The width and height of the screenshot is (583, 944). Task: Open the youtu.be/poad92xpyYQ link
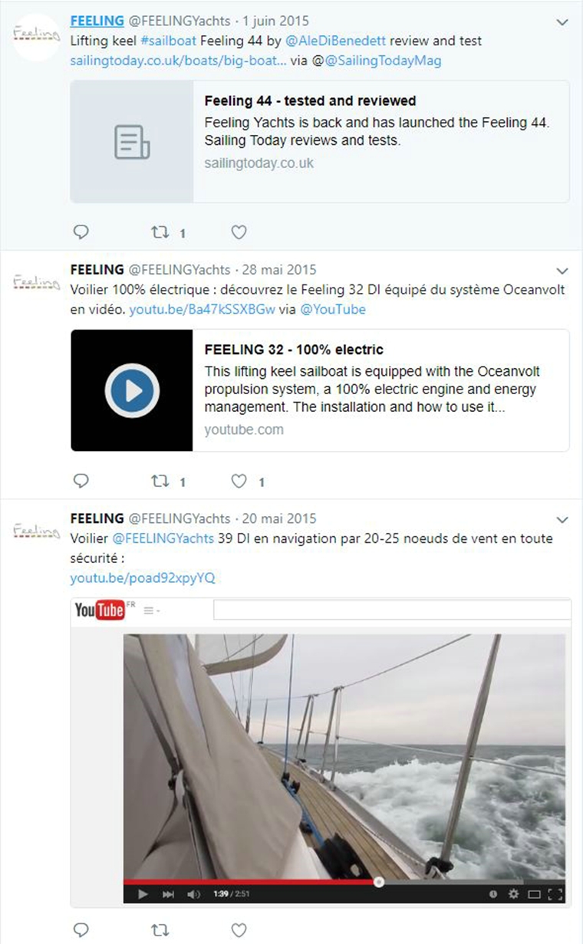pyautogui.click(x=143, y=577)
